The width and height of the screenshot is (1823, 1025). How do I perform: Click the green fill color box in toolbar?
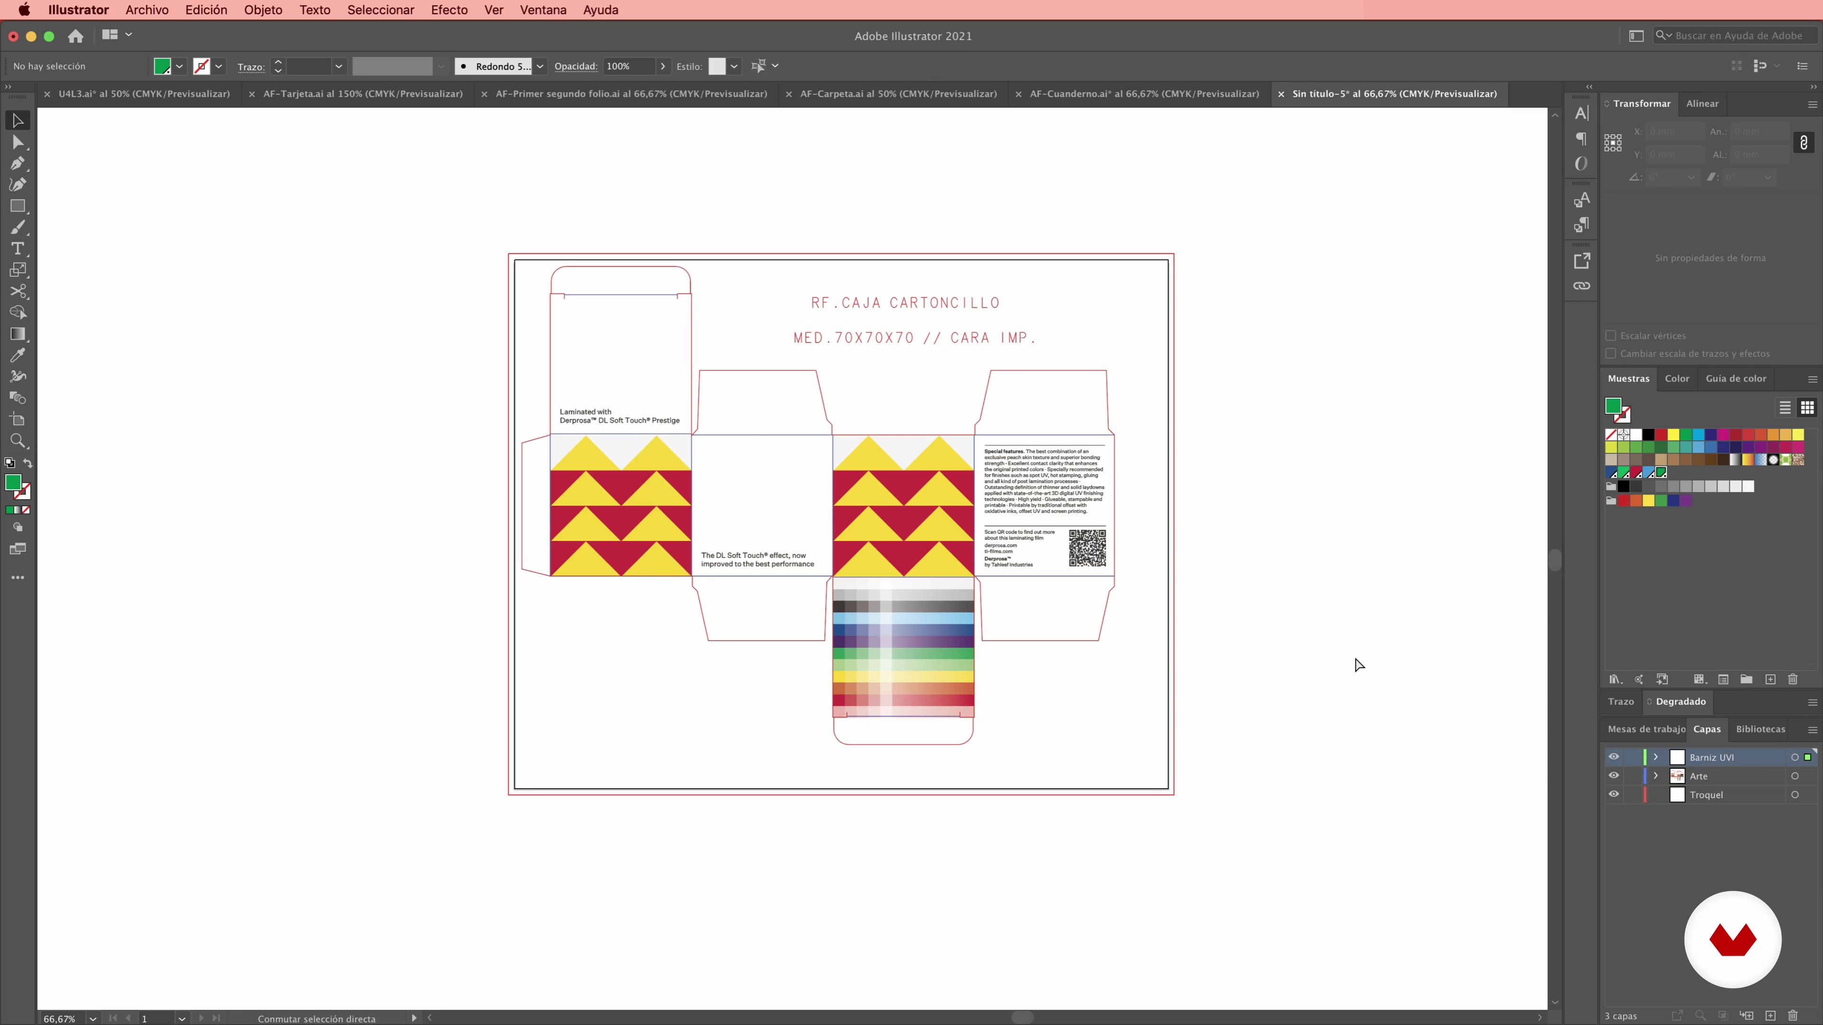(x=13, y=483)
